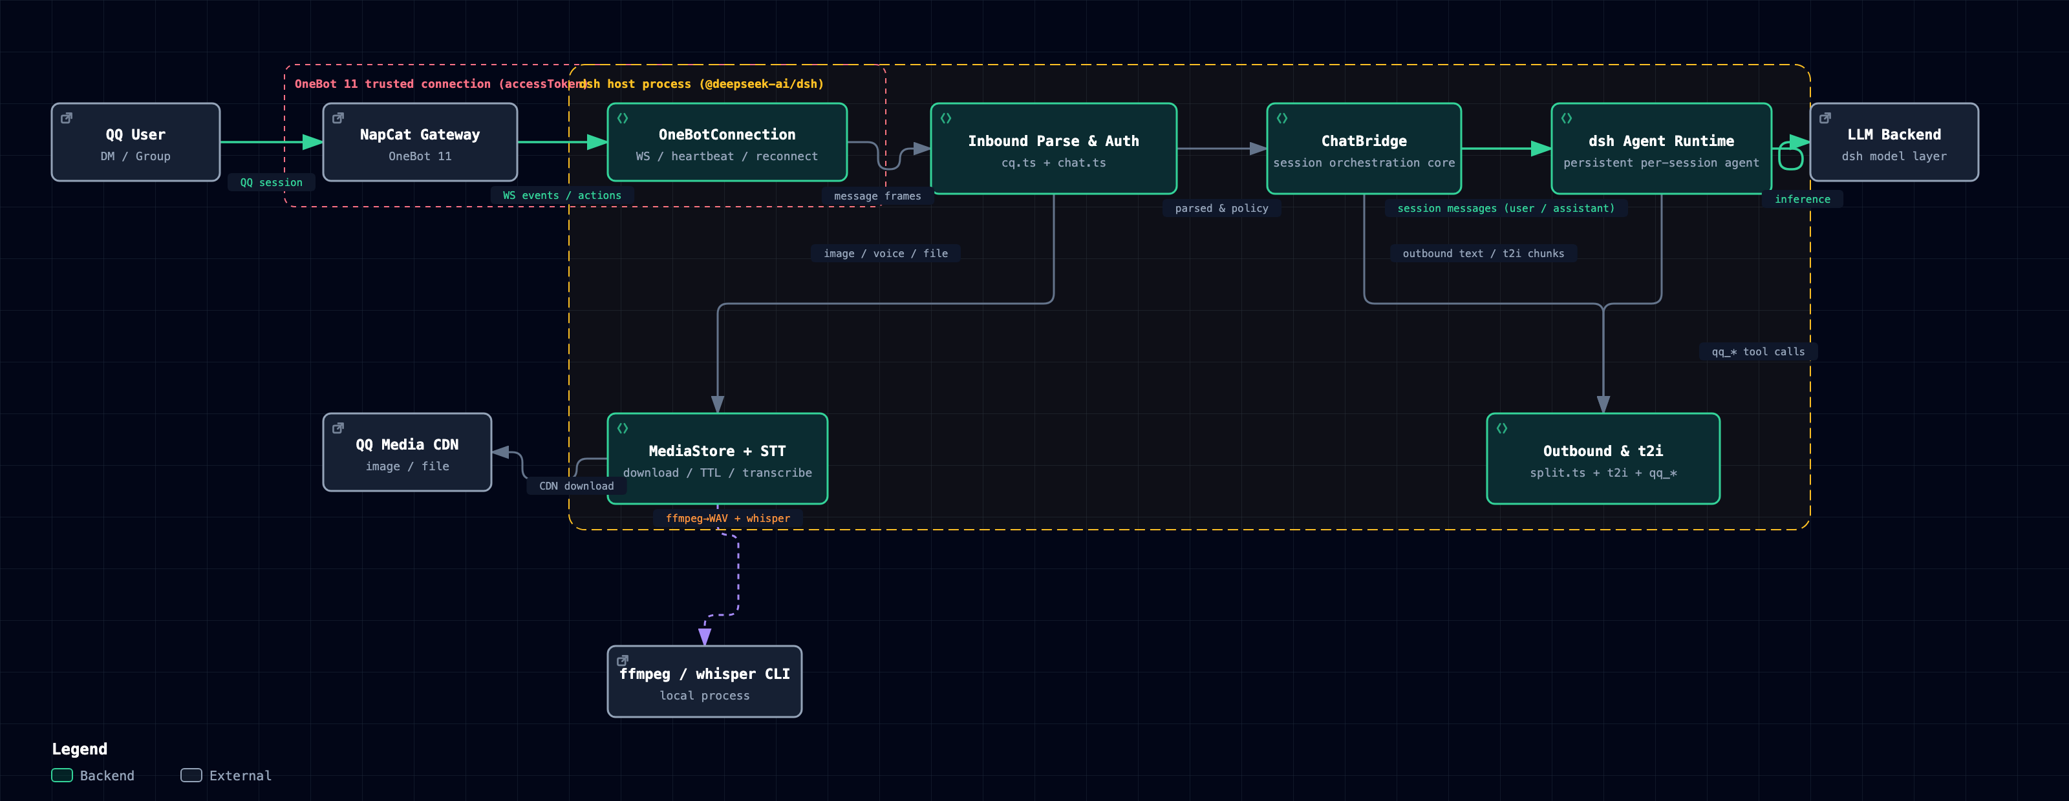
Task: Select the QQ Media CDN node title
Action: coord(407,444)
